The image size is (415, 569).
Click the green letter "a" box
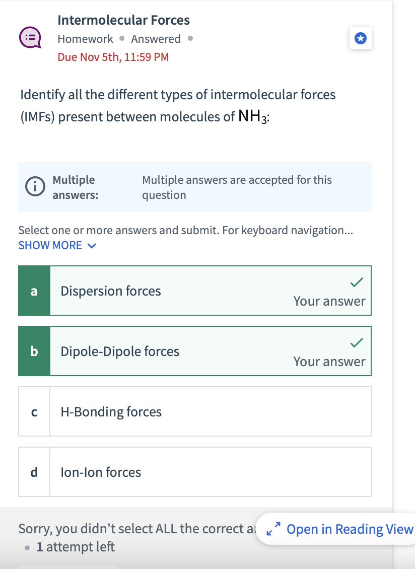34,291
